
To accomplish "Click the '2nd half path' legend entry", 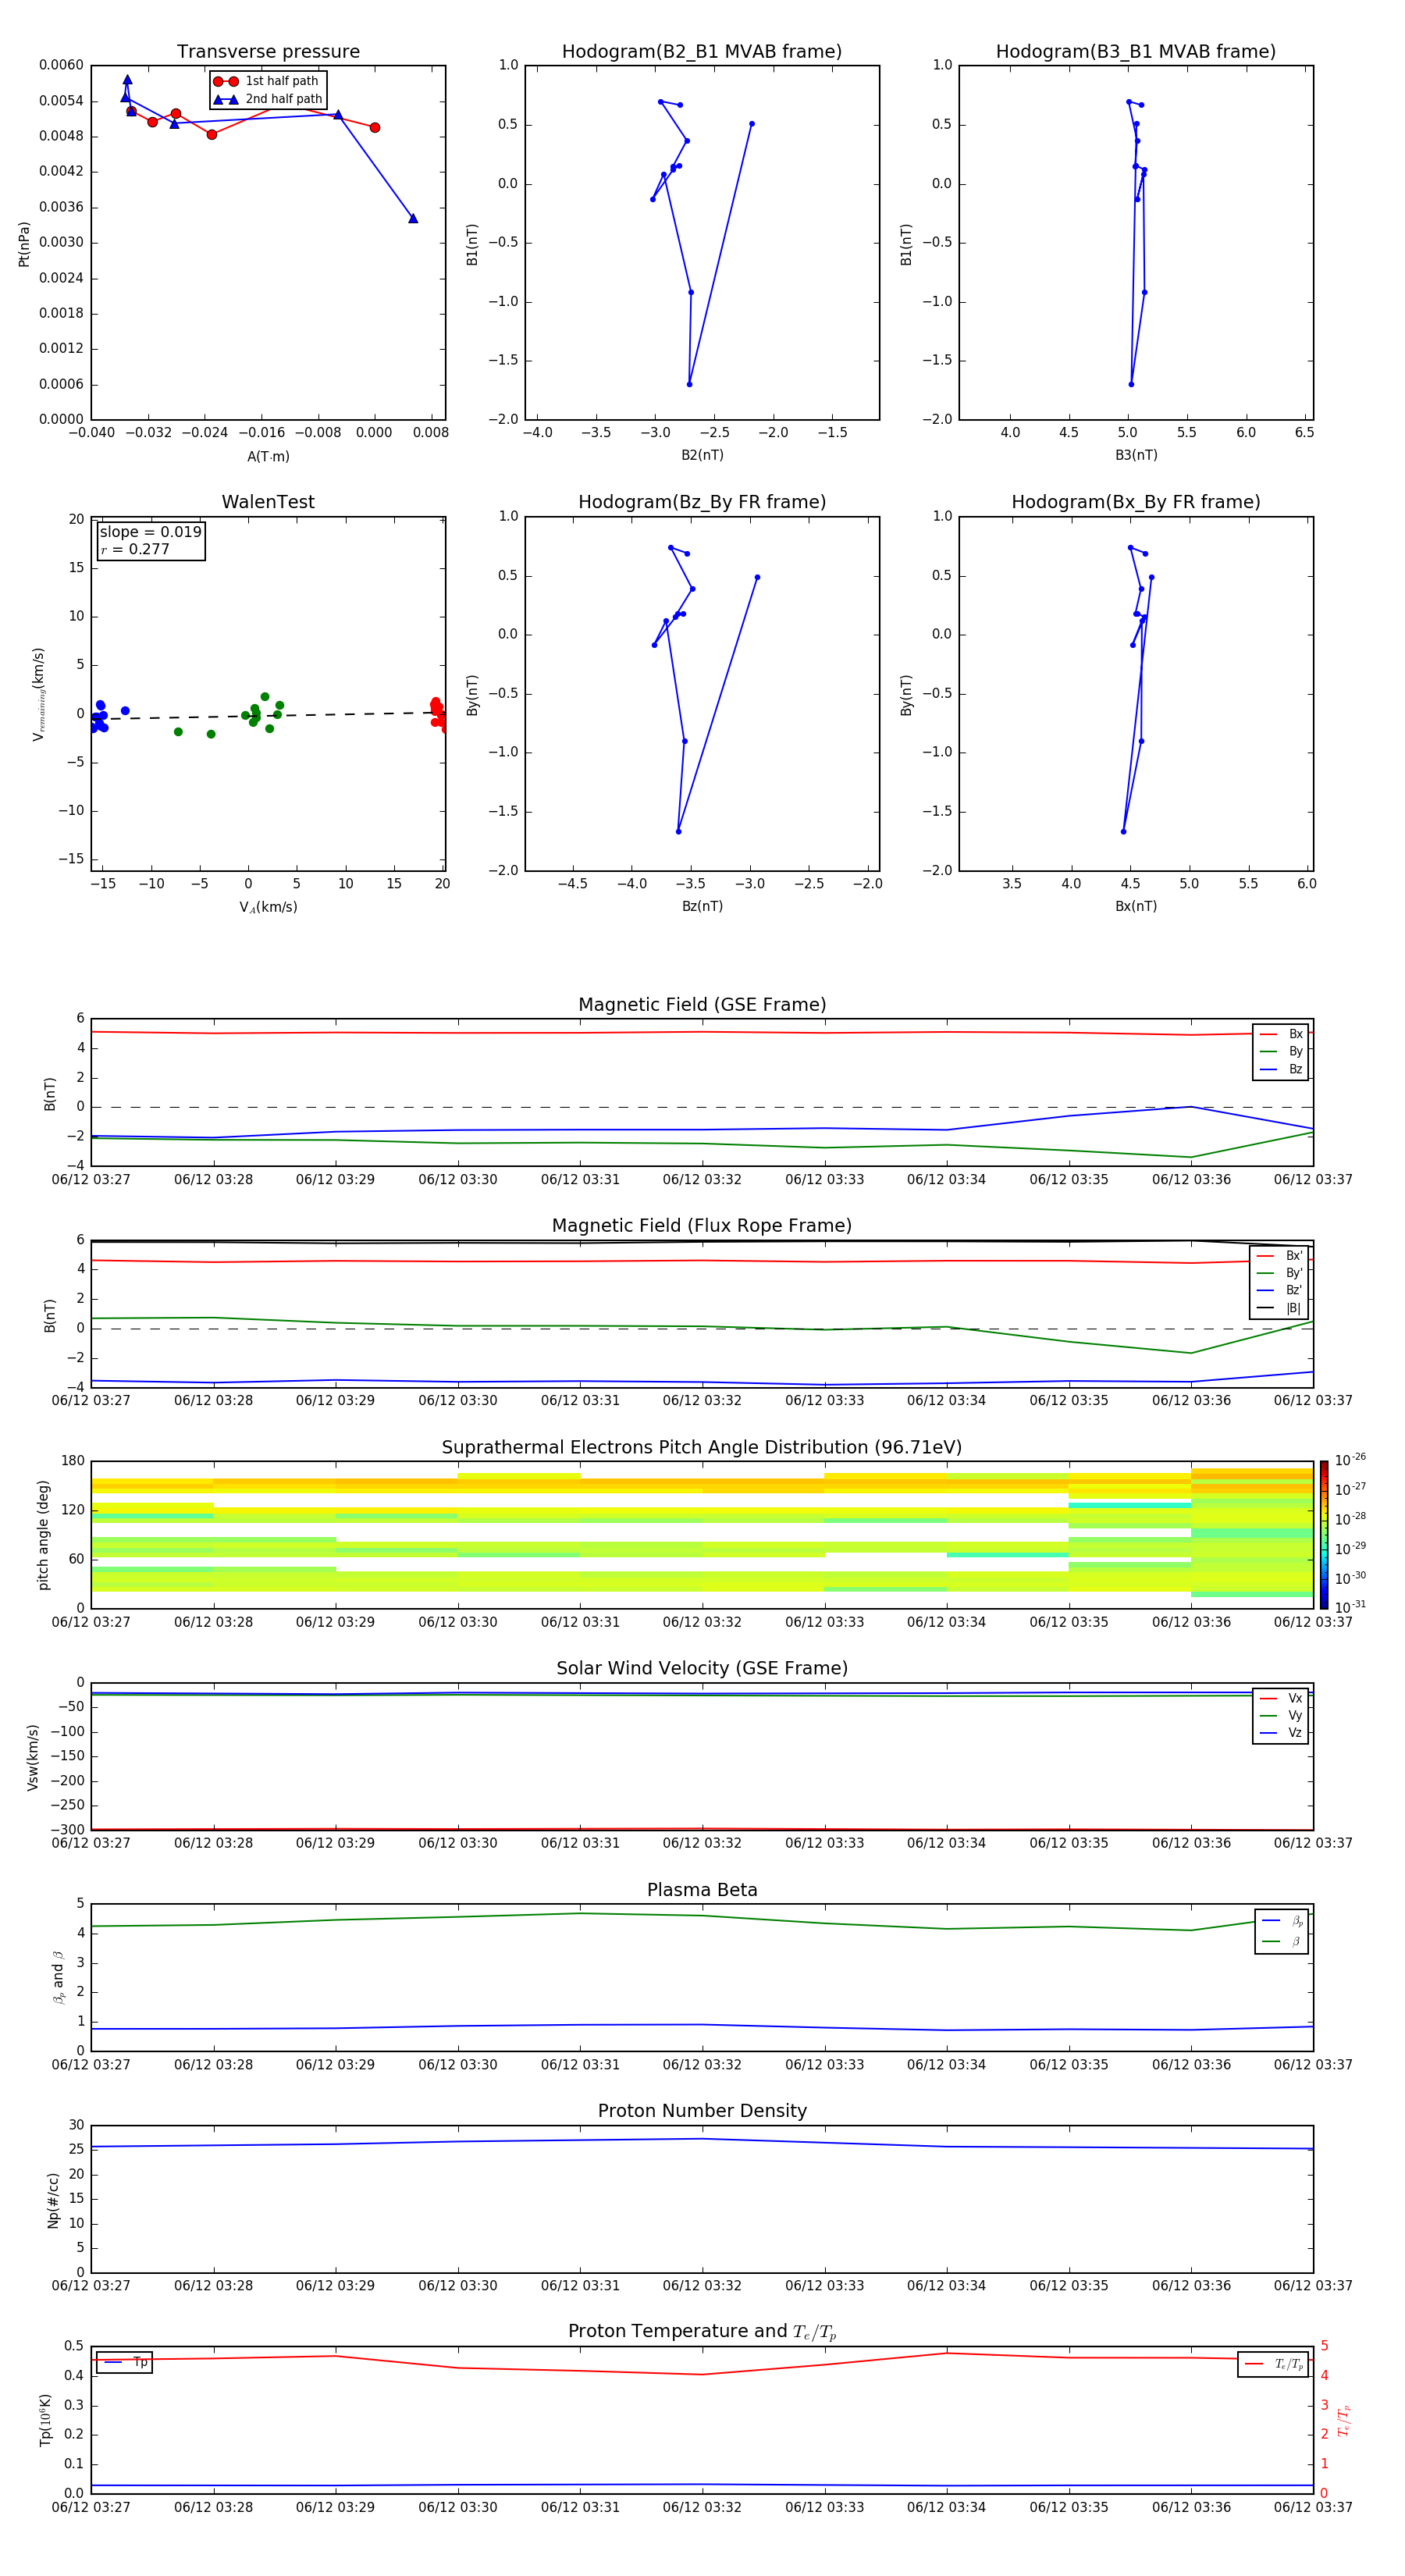I will click(x=268, y=99).
